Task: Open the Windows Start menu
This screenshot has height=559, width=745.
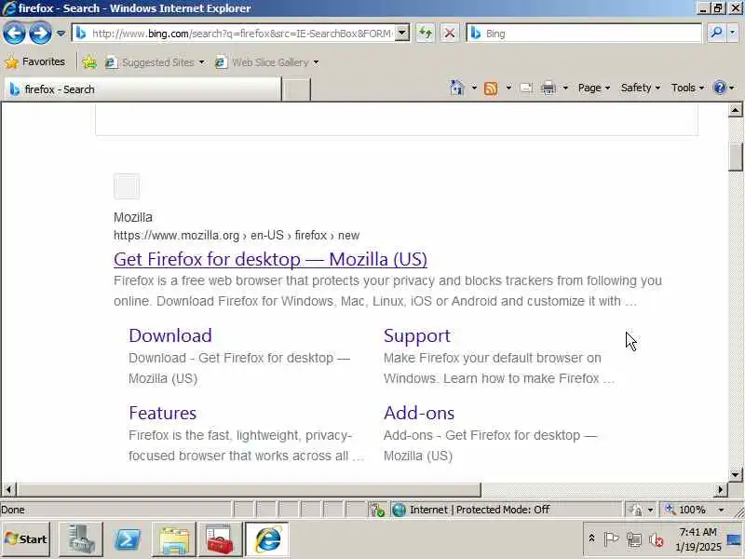Action: [x=26, y=539]
